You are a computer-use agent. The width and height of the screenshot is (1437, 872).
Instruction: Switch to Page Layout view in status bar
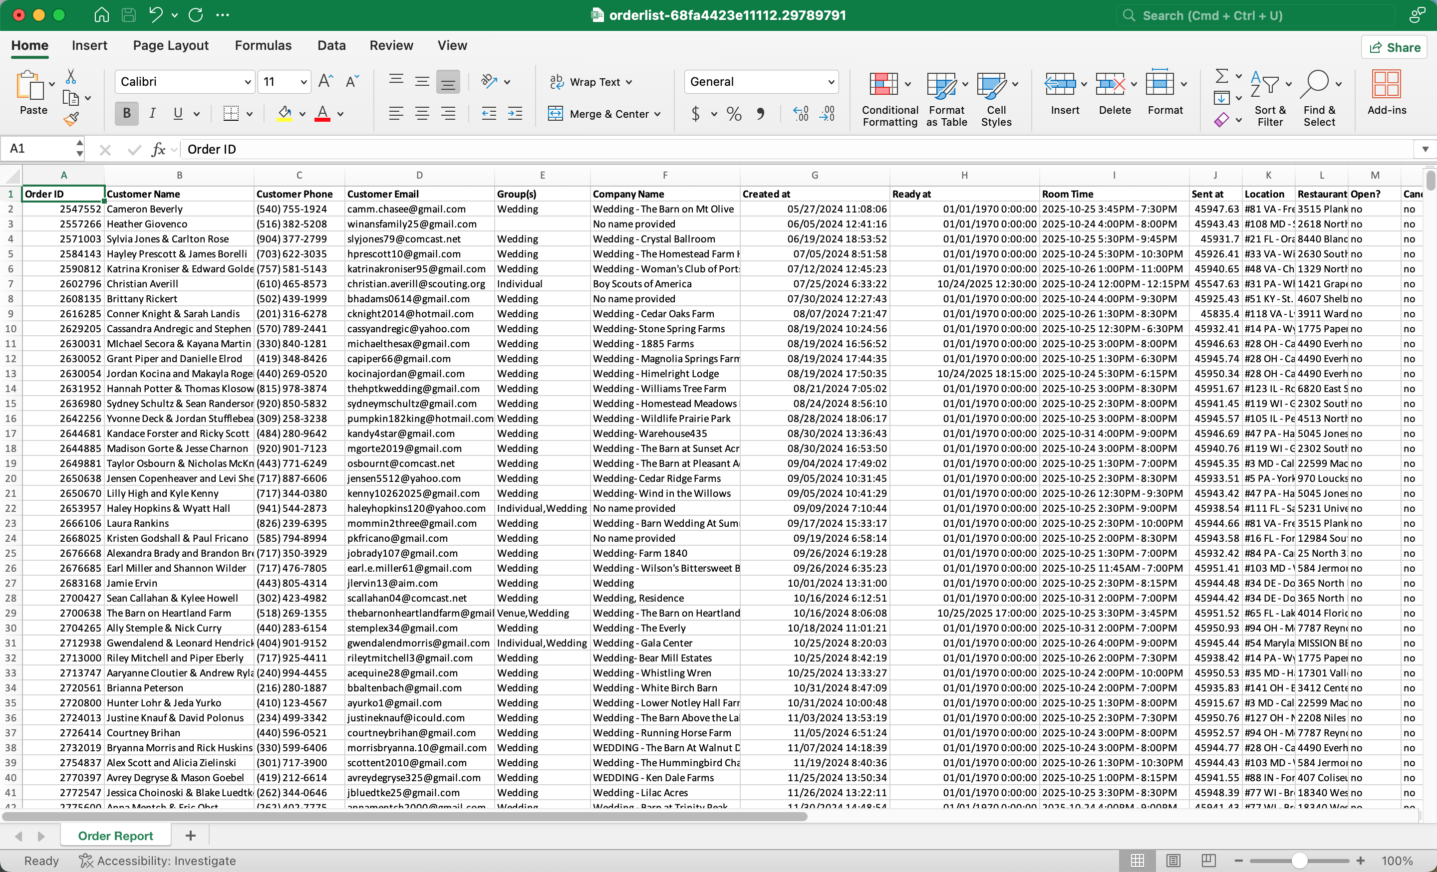coord(1173,861)
